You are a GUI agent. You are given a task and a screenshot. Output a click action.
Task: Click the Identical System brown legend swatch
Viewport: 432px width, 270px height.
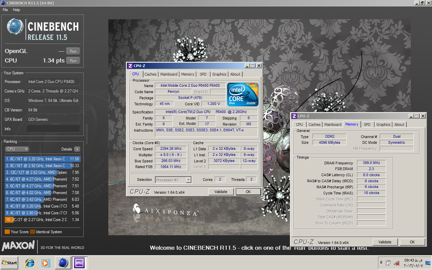[32, 232]
